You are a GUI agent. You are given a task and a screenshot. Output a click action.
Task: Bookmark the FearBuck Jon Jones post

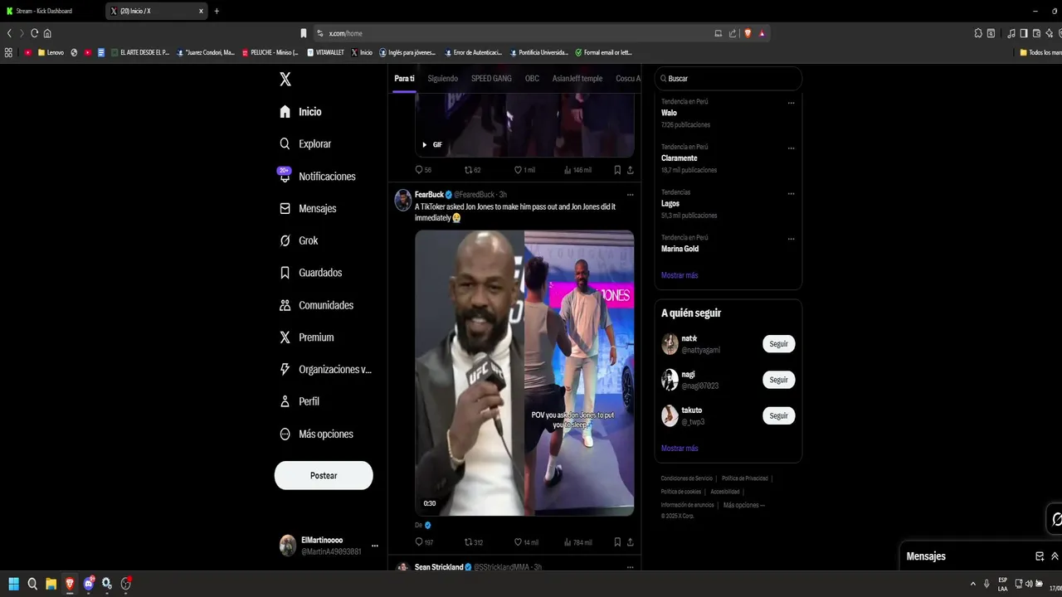[617, 542]
